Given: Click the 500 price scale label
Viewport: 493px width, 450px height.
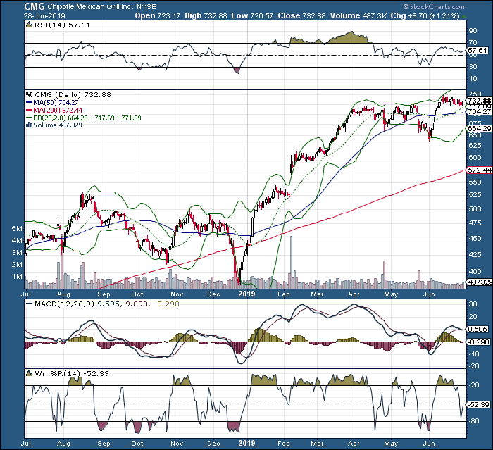Looking at the screenshot, I should tap(475, 209).
